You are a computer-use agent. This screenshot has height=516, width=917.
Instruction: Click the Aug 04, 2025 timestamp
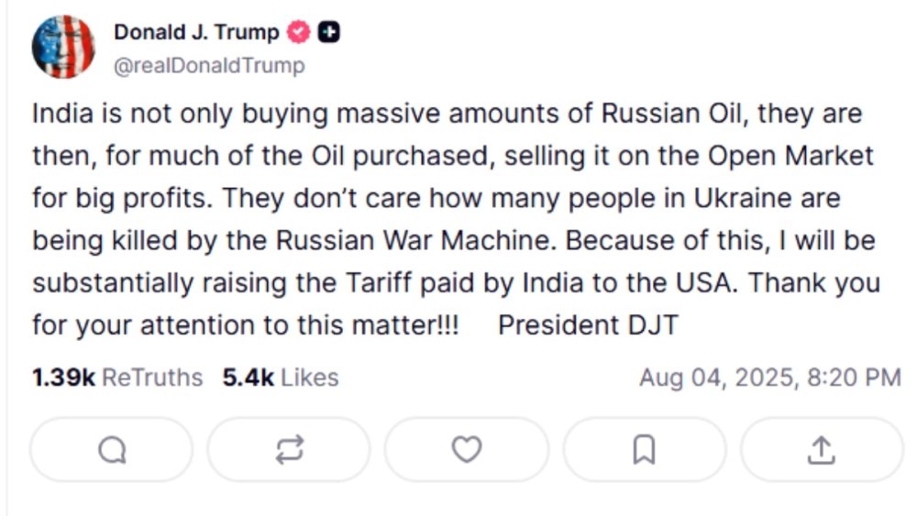pyautogui.click(x=769, y=378)
